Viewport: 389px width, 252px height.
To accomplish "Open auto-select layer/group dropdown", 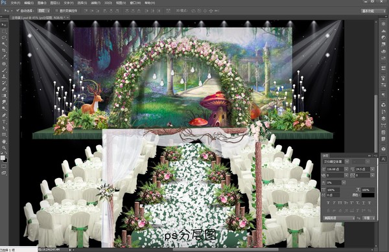I will 44,10.
